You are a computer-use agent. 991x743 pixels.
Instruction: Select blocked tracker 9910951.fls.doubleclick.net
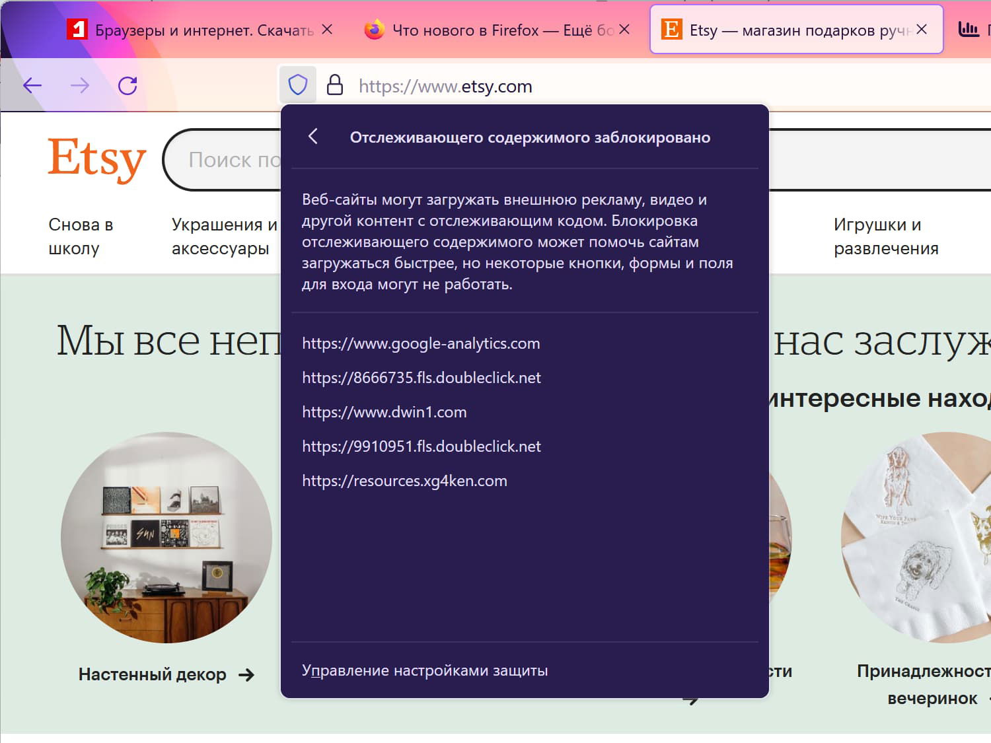coord(422,446)
